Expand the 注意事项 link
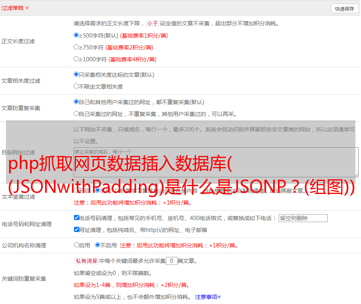Viewport: 361px width, 304px height. [208, 297]
